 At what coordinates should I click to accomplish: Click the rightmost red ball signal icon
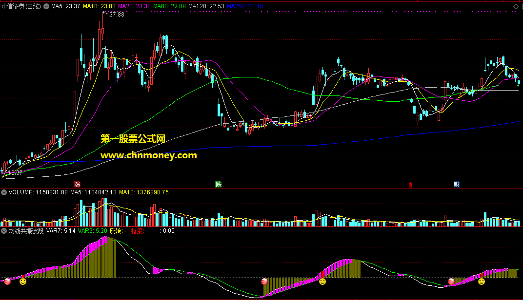pos(451,281)
